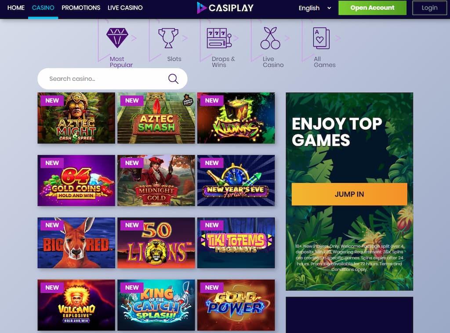The width and height of the screenshot is (450, 333).
Task: Open the Promotions menu item
Action: 81,8
